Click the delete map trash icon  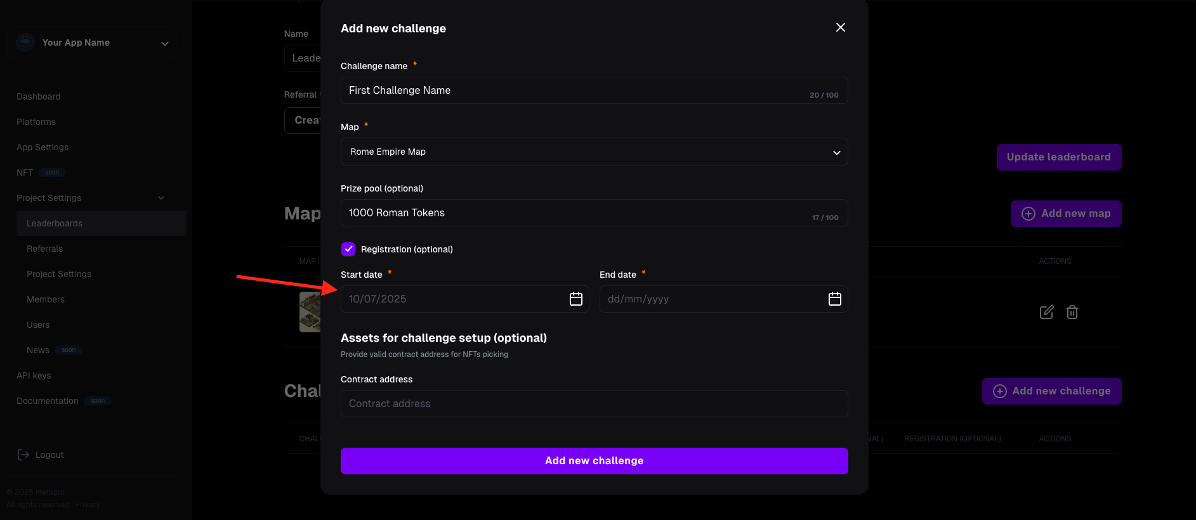point(1072,312)
